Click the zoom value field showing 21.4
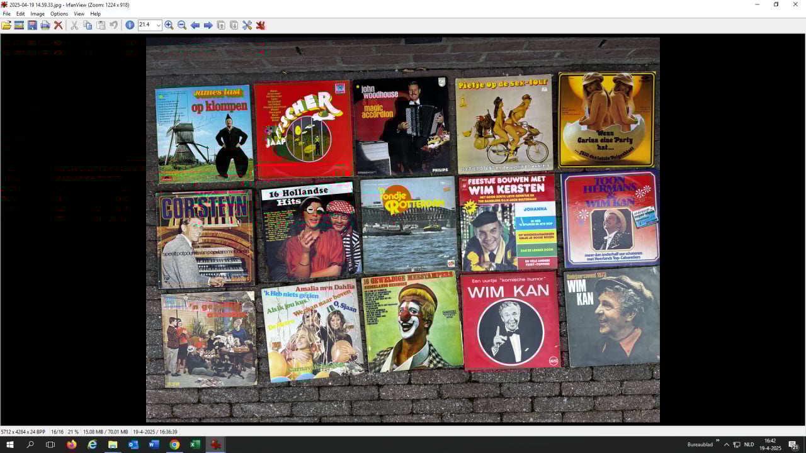The width and height of the screenshot is (806, 453). (x=146, y=25)
